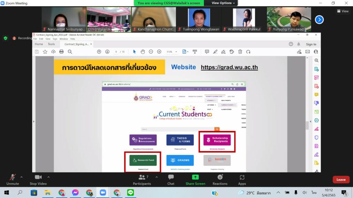Click the document vertical scrollbar

[x=307, y=125]
